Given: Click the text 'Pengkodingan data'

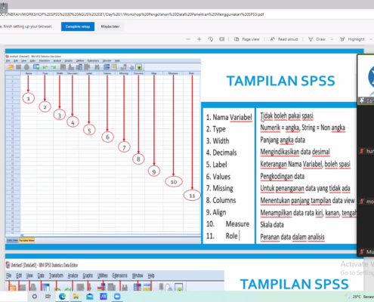Looking at the screenshot, I should [x=282, y=177].
